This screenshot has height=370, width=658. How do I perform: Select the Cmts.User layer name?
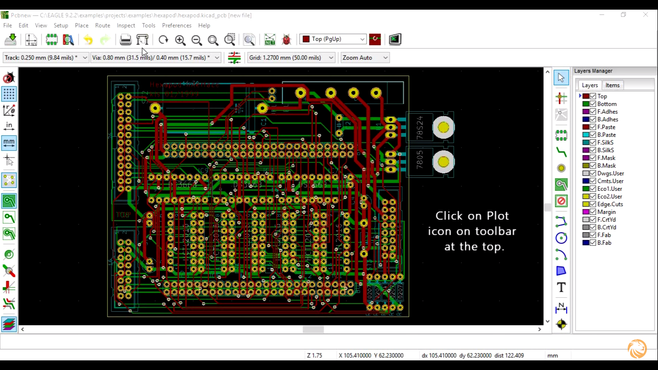pos(610,181)
